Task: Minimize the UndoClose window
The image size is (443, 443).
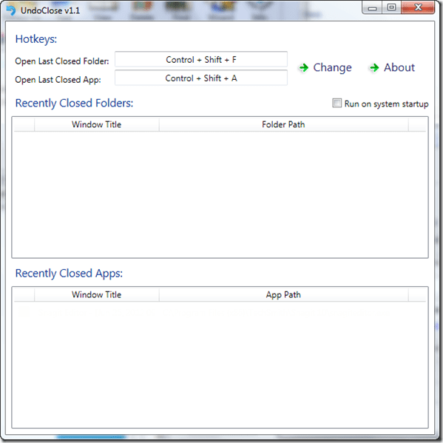Action: pos(372,8)
